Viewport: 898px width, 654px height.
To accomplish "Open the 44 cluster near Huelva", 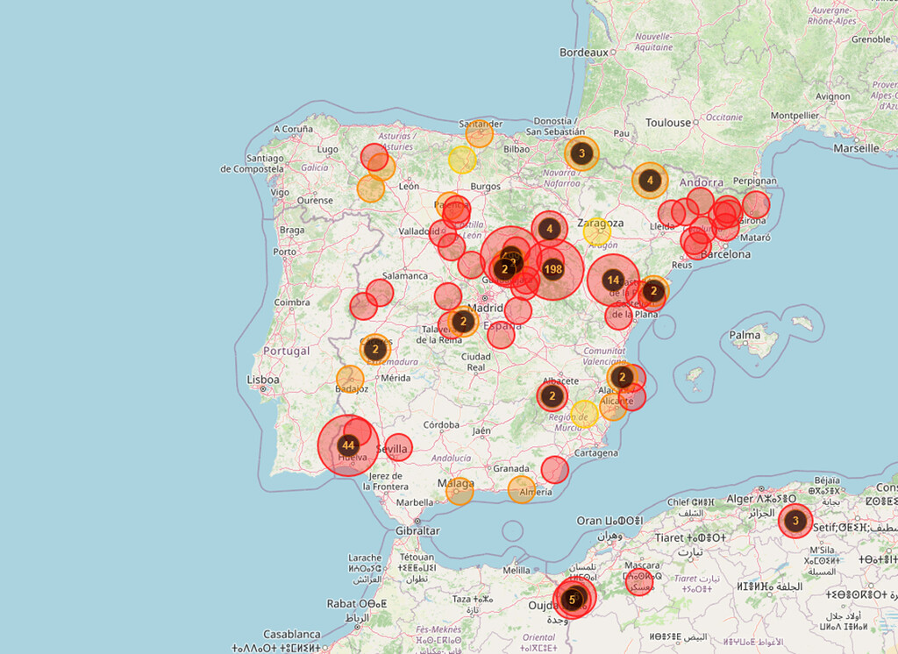I will pos(348,445).
